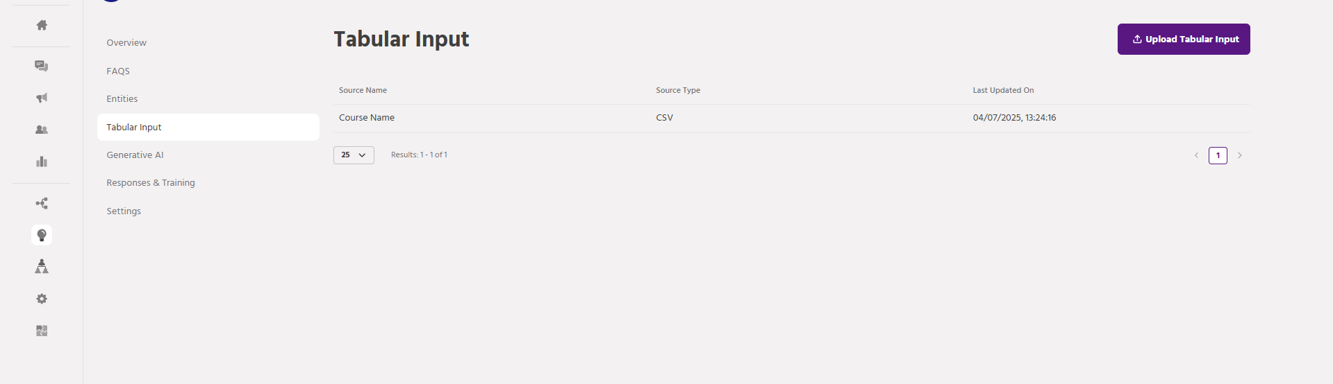Open the hierarchy team icon
This screenshot has width=1333, height=384.
(42, 267)
